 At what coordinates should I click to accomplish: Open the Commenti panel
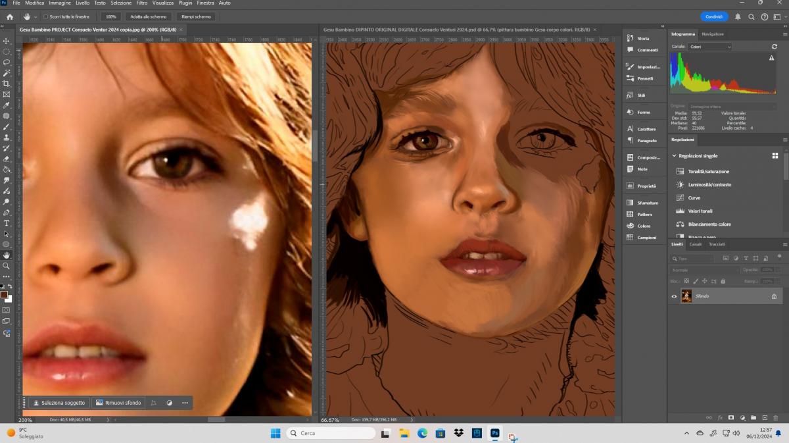[x=642, y=49]
